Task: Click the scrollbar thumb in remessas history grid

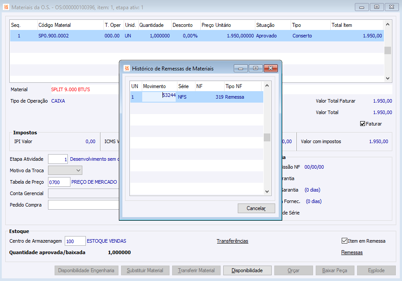Action: (x=267, y=137)
